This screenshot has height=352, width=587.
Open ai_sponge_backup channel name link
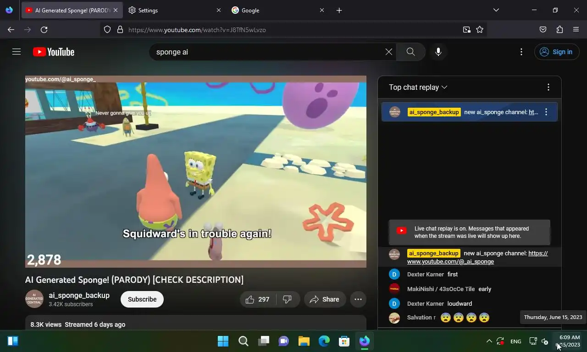(x=79, y=295)
